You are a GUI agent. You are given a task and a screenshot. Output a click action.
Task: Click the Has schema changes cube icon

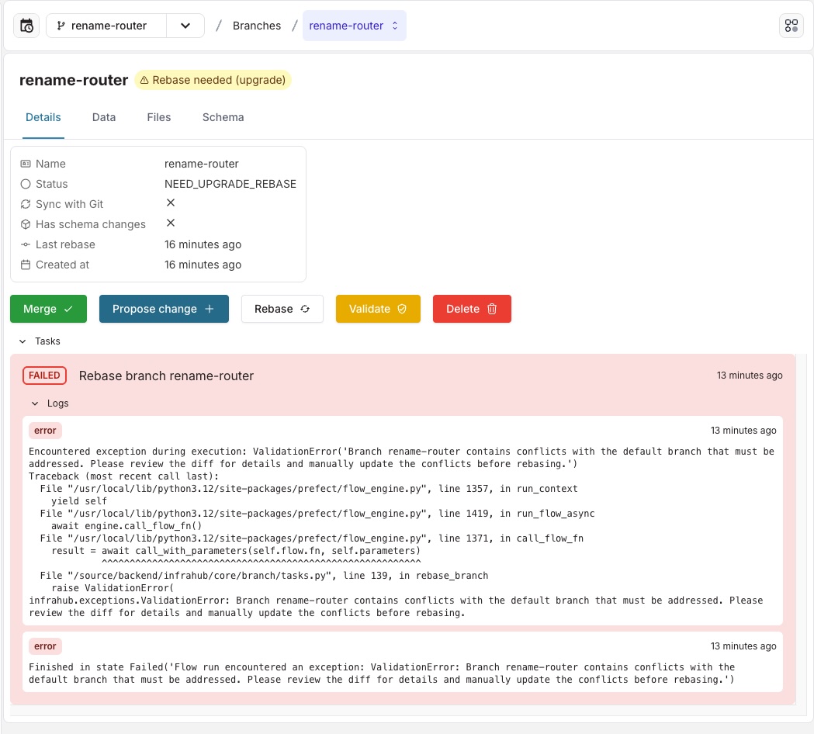[x=26, y=223]
